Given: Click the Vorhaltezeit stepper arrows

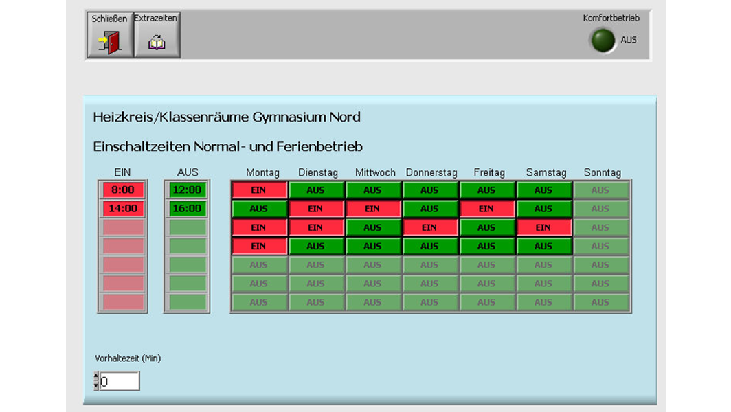Looking at the screenshot, I should click(x=96, y=382).
